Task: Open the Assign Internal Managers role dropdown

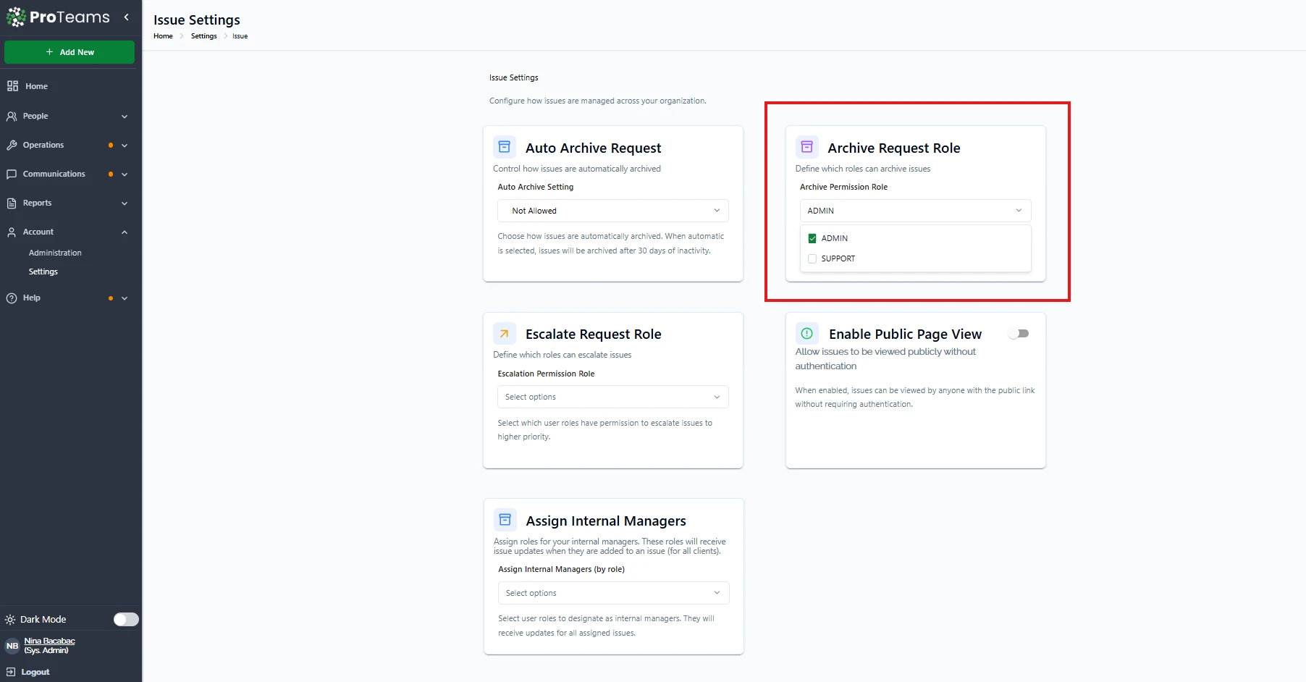Action: click(x=612, y=593)
